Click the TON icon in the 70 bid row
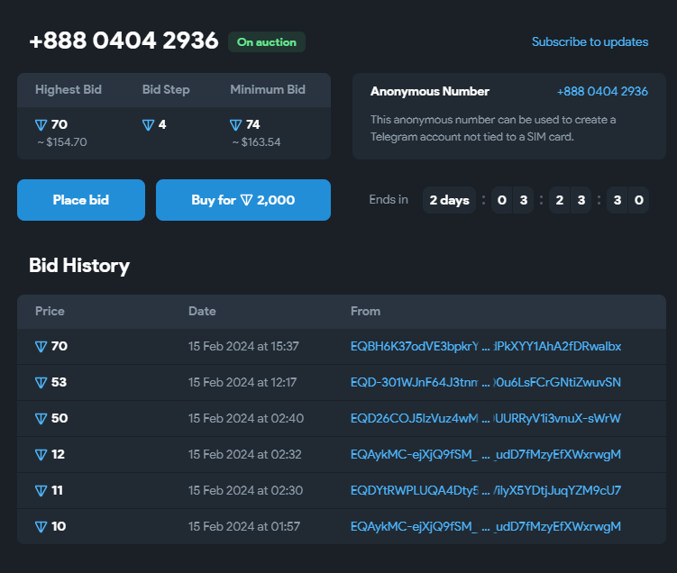The height and width of the screenshot is (573, 677). pyautogui.click(x=41, y=347)
